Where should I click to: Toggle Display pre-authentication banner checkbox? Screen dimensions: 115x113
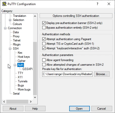click(44, 23)
